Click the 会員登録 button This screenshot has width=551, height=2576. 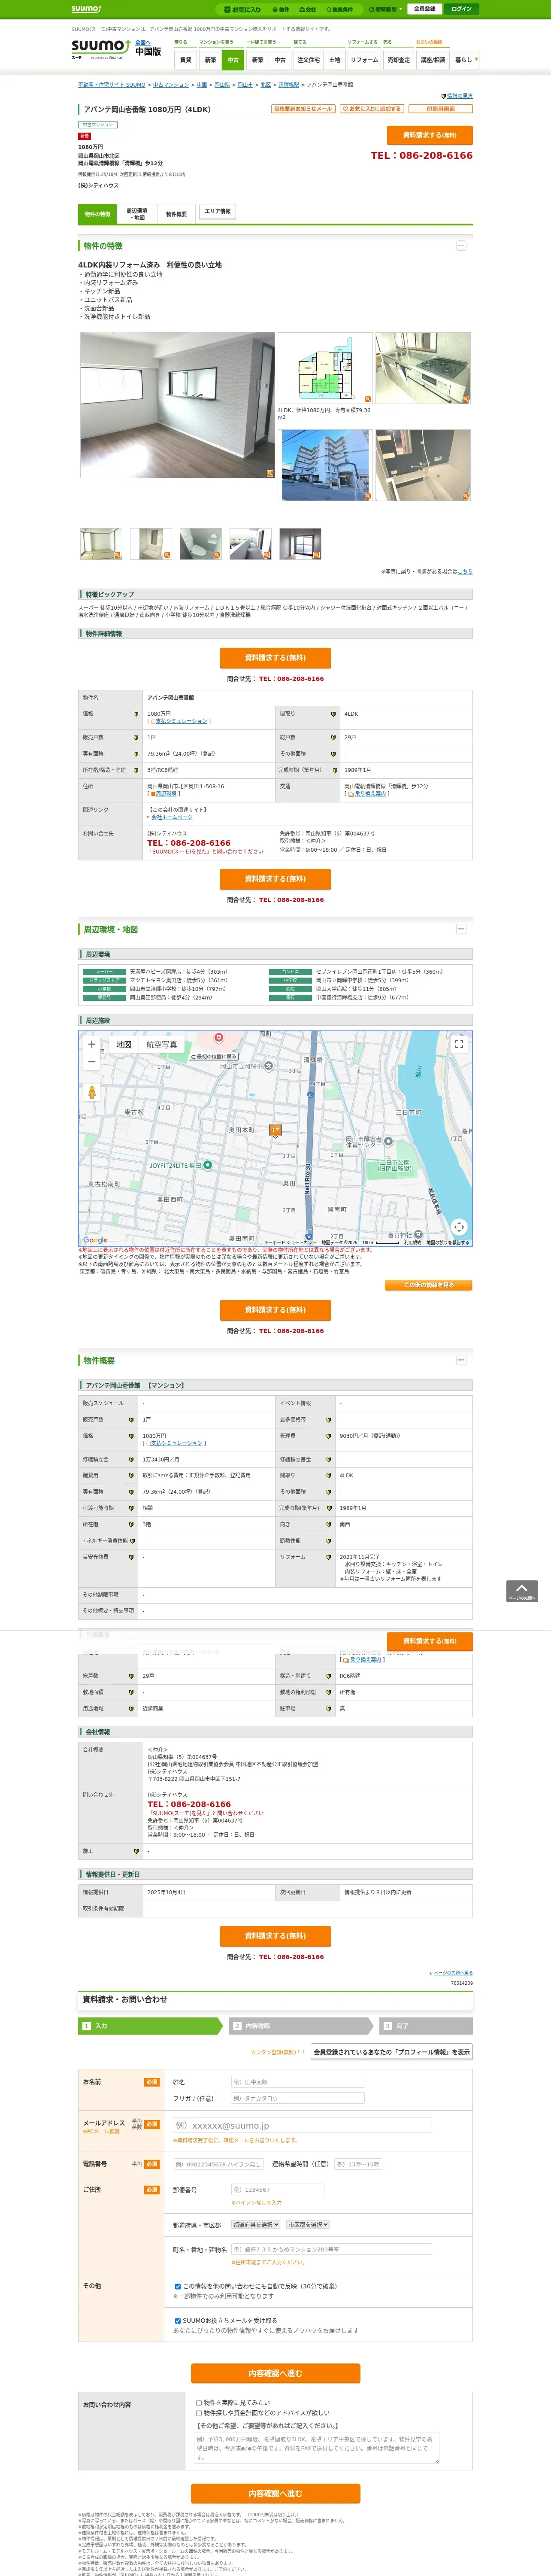pos(424,9)
